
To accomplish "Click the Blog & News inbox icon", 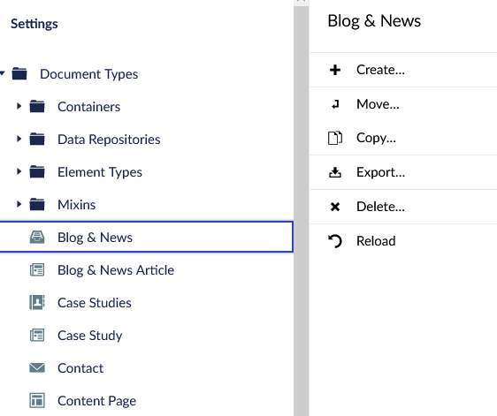I will pos(37,237).
